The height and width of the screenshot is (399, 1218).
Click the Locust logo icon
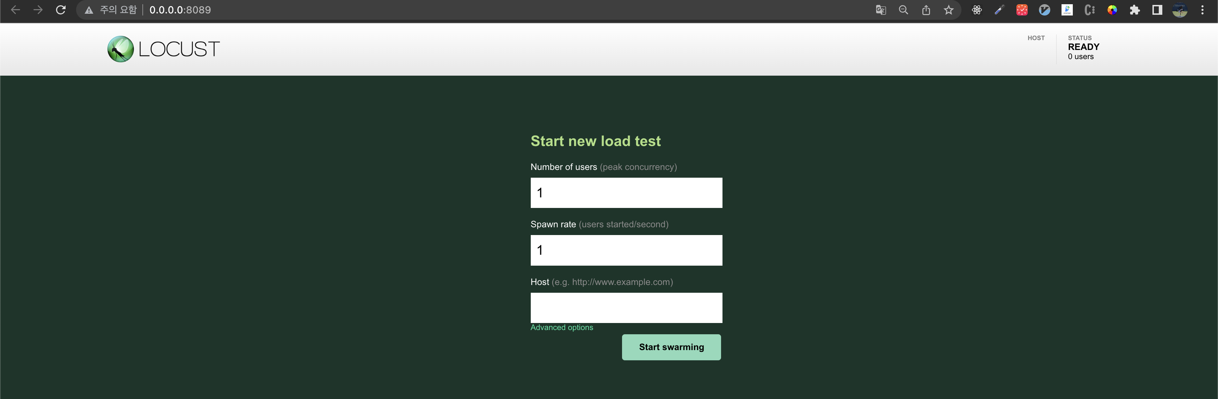point(120,49)
